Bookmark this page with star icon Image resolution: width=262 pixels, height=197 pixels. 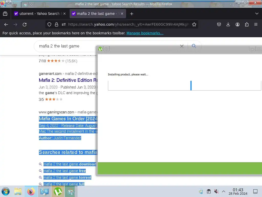pos(194,24)
